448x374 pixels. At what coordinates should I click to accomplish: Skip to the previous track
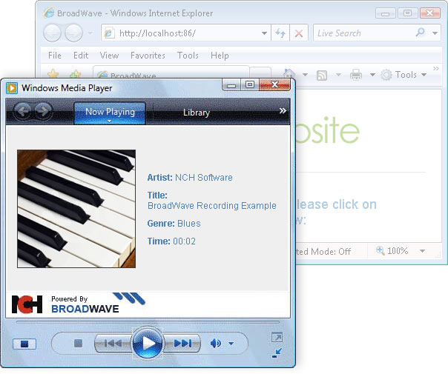113,343
